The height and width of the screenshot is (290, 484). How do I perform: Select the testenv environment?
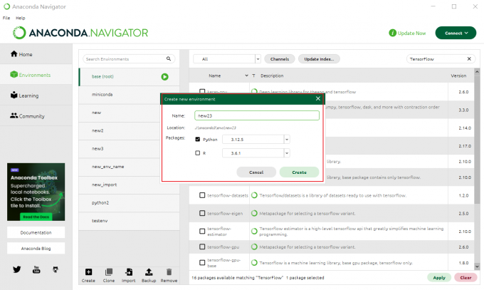(129, 221)
